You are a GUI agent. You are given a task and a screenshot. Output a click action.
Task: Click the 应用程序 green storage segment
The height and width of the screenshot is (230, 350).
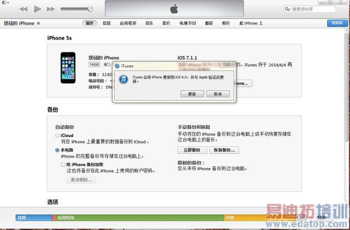[140, 218]
